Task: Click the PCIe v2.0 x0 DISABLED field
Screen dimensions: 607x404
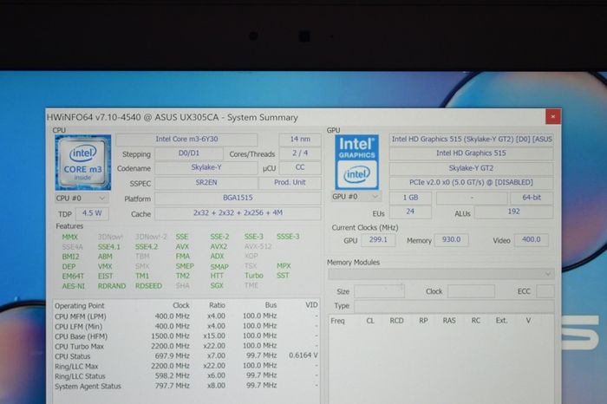Action: coord(471,182)
